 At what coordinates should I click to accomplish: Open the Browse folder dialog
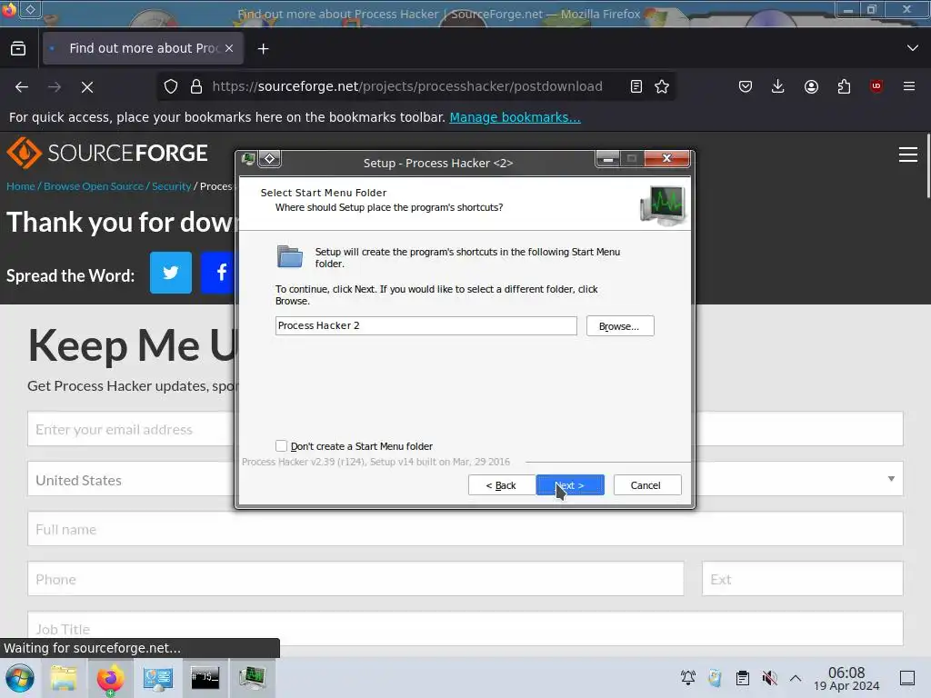click(620, 326)
